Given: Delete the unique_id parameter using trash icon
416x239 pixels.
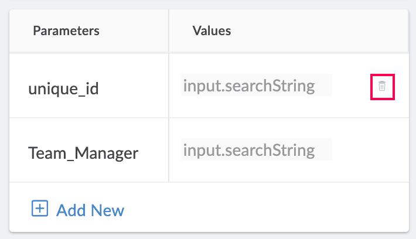Looking at the screenshot, I should [x=382, y=87].
